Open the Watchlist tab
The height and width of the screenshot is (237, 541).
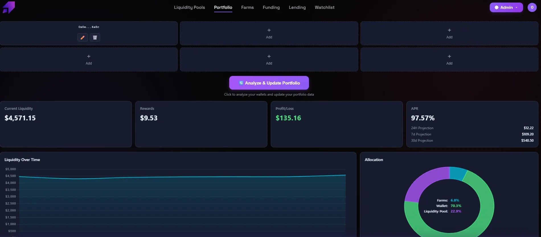tap(325, 7)
